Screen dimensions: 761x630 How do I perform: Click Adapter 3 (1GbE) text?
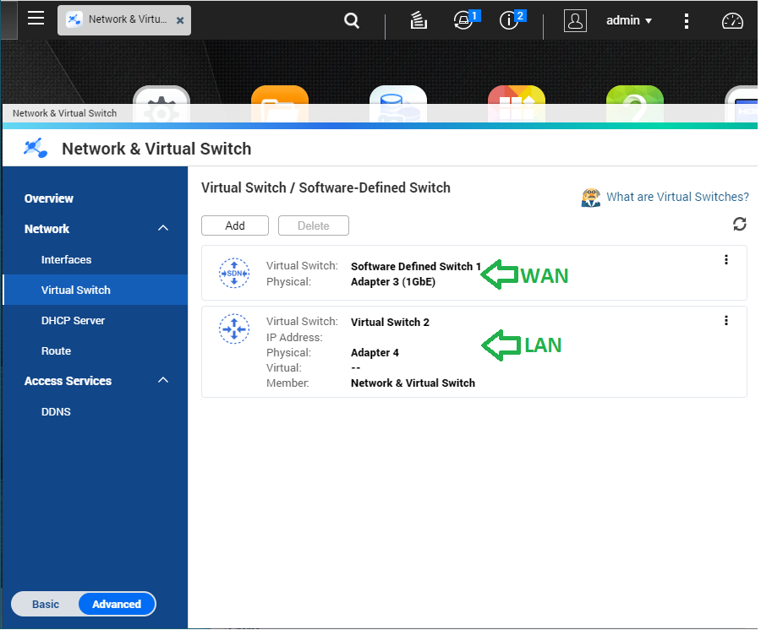tap(393, 282)
